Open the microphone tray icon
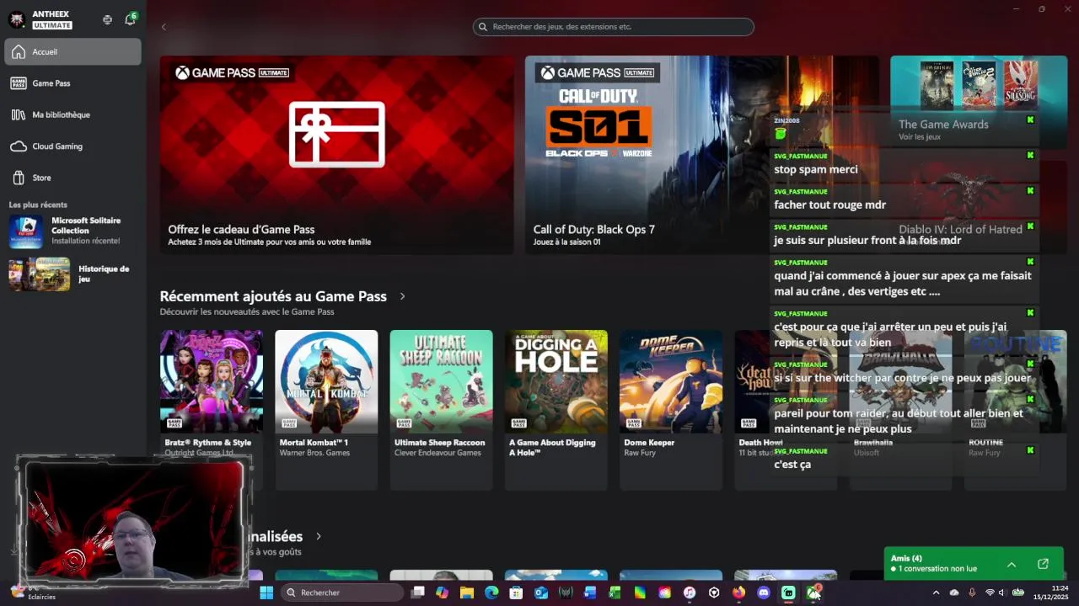1079x606 pixels. coord(972,593)
